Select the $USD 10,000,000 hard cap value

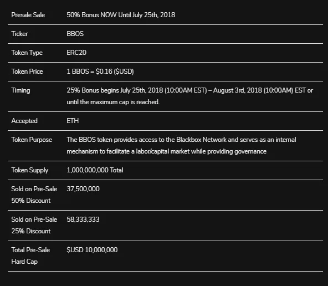(x=92, y=250)
